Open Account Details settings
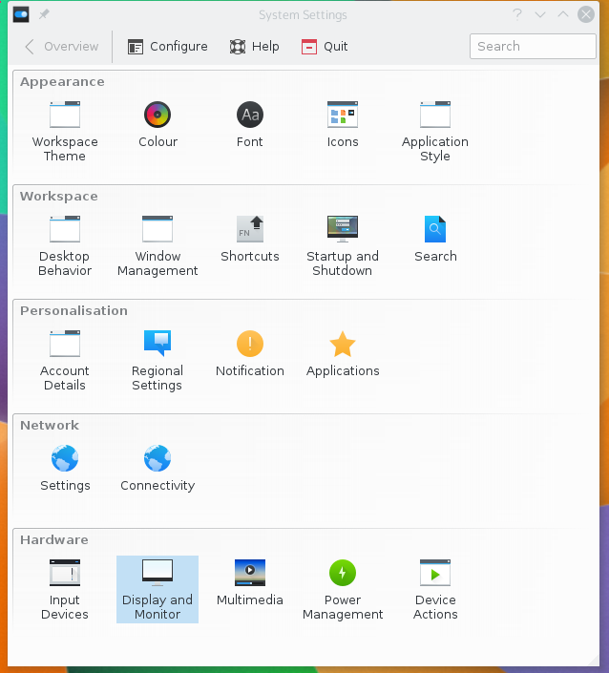Screen dimensions: 609x673 click(65, 361)
